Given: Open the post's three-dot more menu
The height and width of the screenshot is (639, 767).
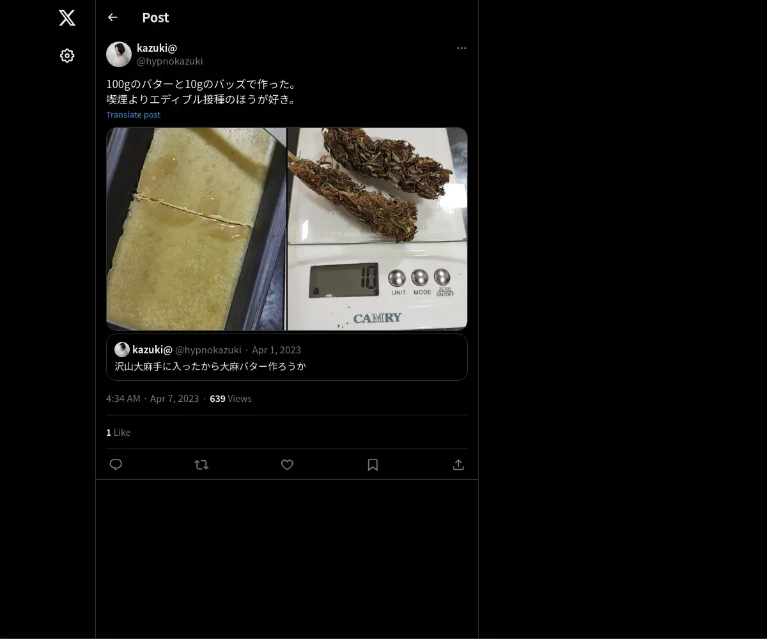Looking at the screenshot, I should pos(461,48).
